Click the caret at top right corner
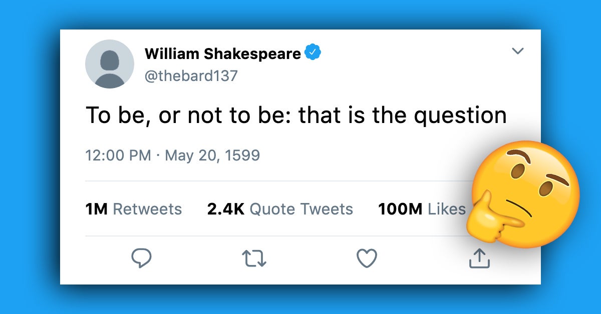This screenshot has width=601, height=314. [519, 51]
